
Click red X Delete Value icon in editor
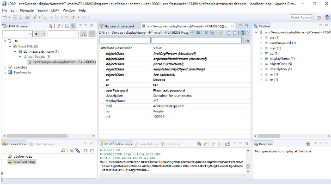(x=206, y=32)
